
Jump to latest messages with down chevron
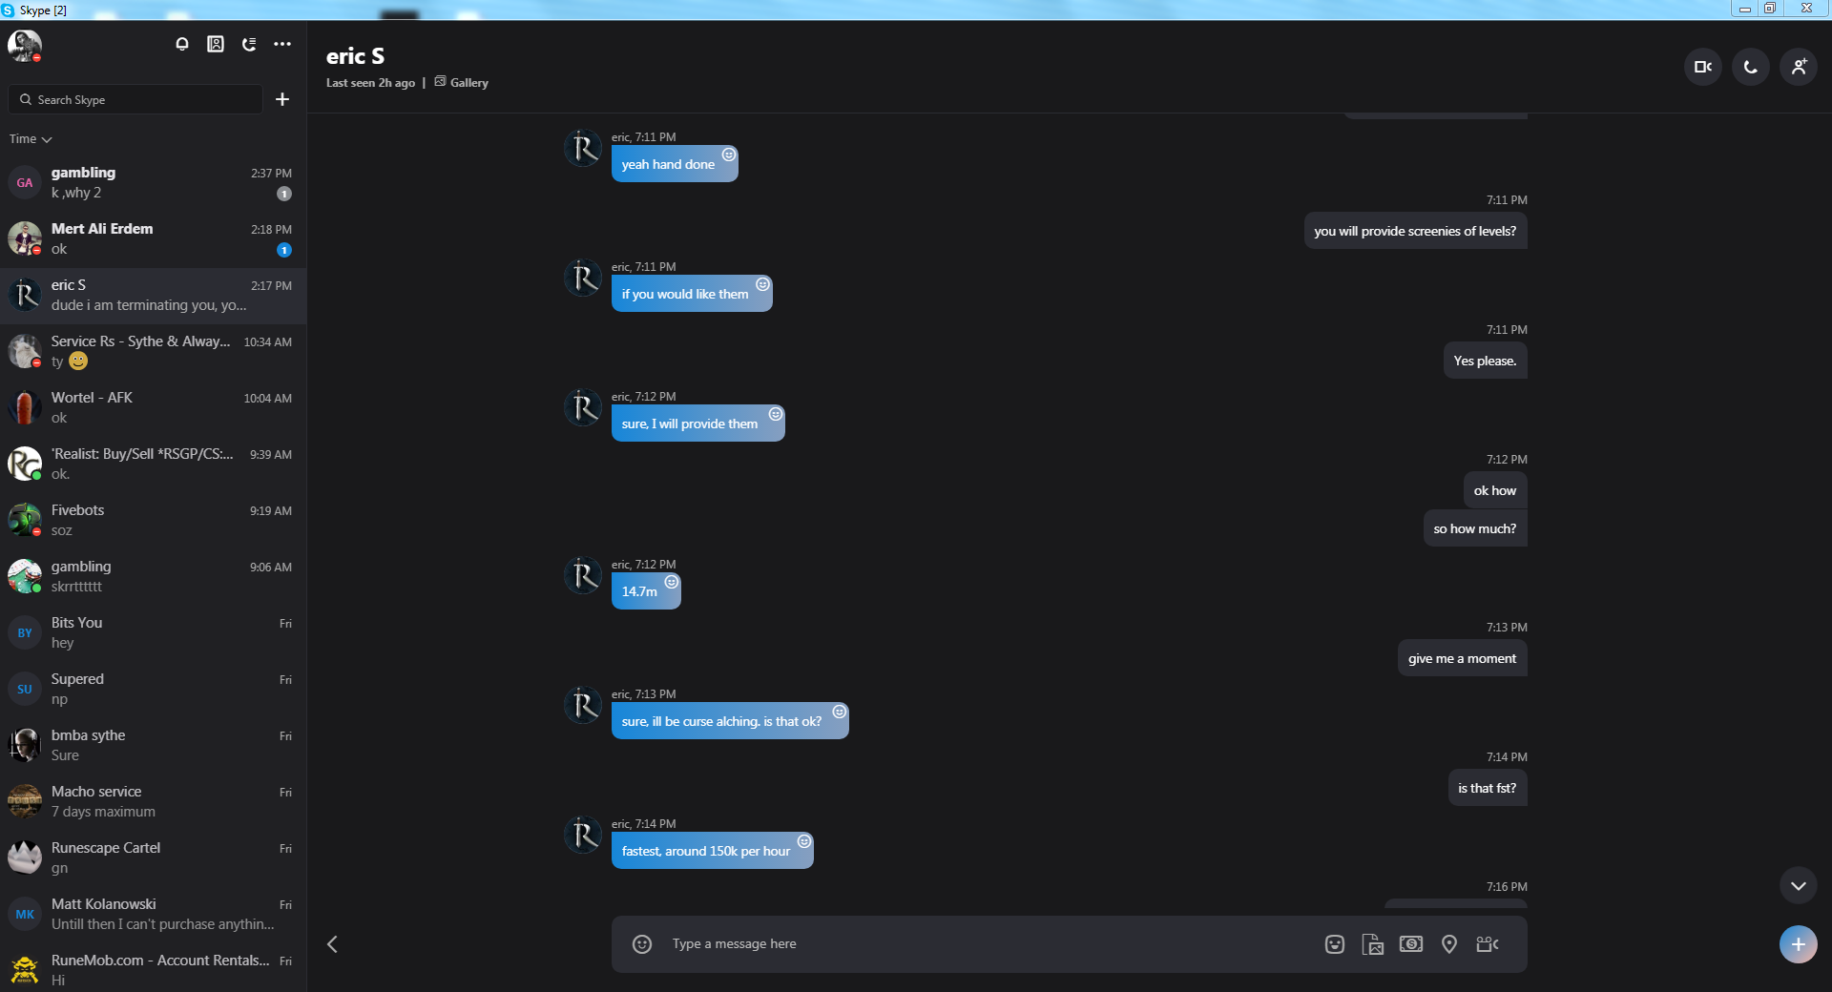(x=1799, y=886)
